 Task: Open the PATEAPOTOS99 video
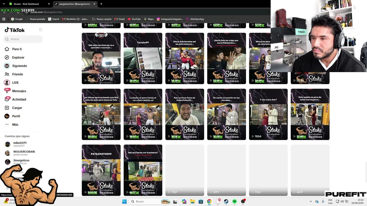(x=101, y=170)
